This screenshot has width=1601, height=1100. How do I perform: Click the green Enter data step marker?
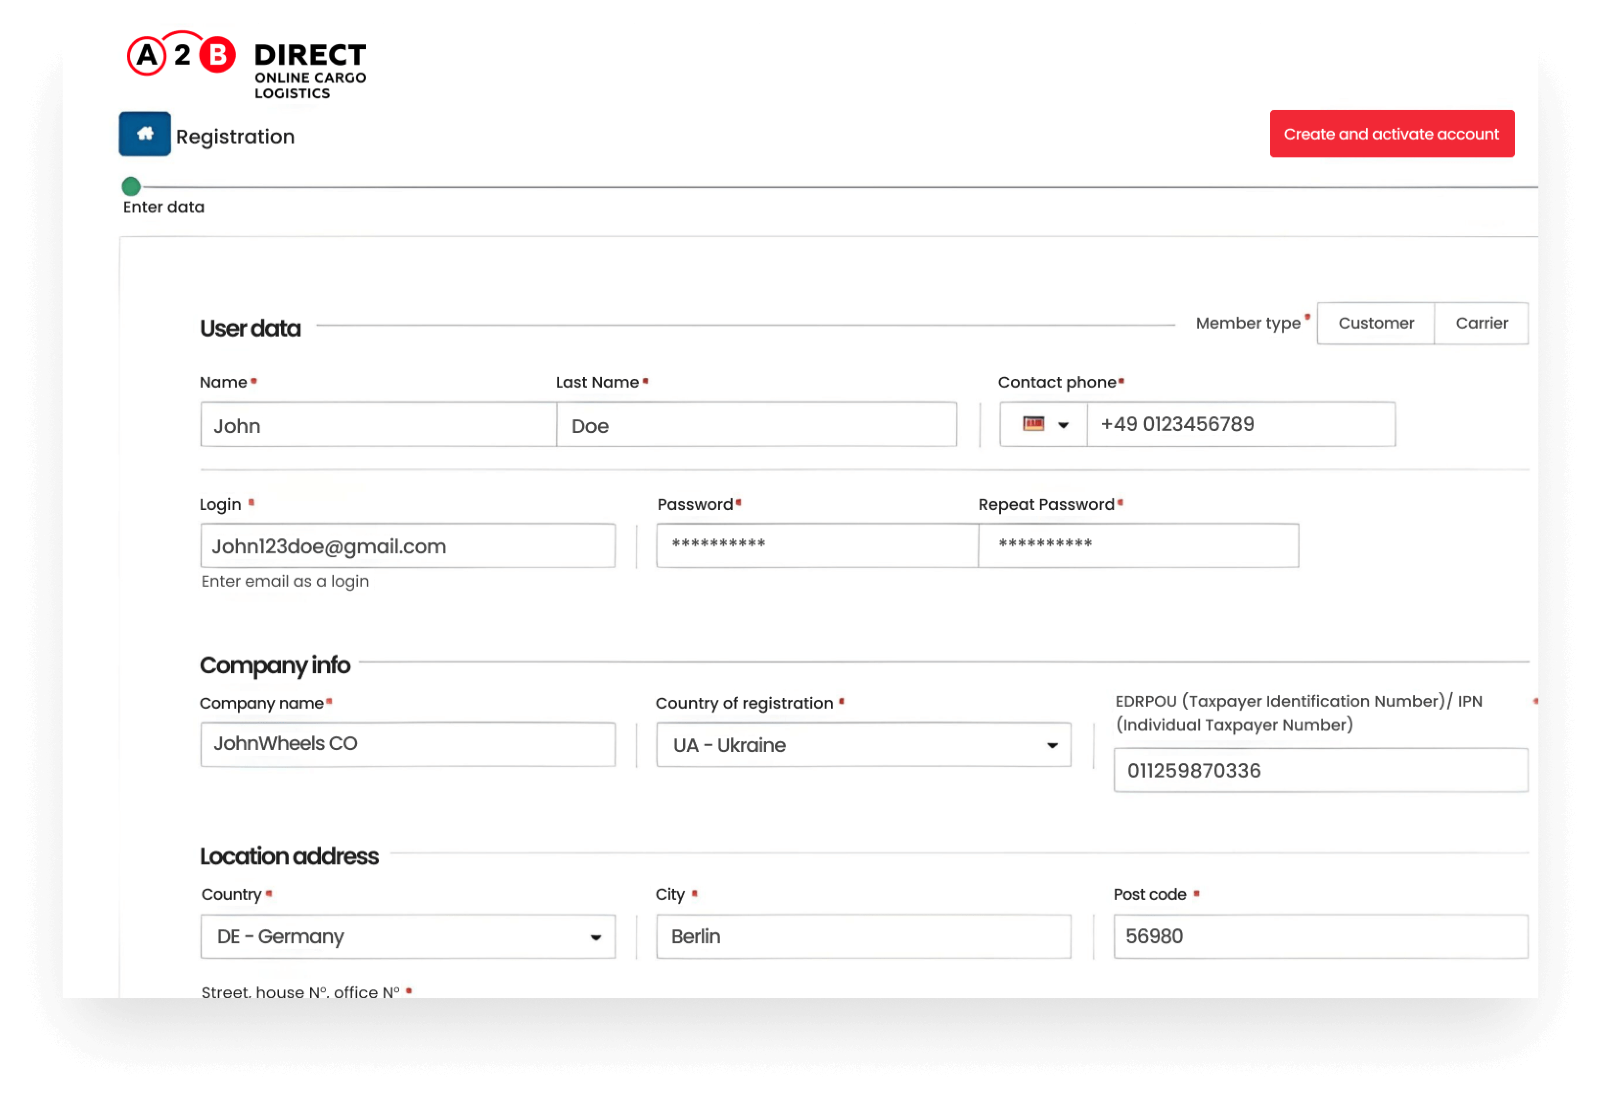tap(131, 186)
